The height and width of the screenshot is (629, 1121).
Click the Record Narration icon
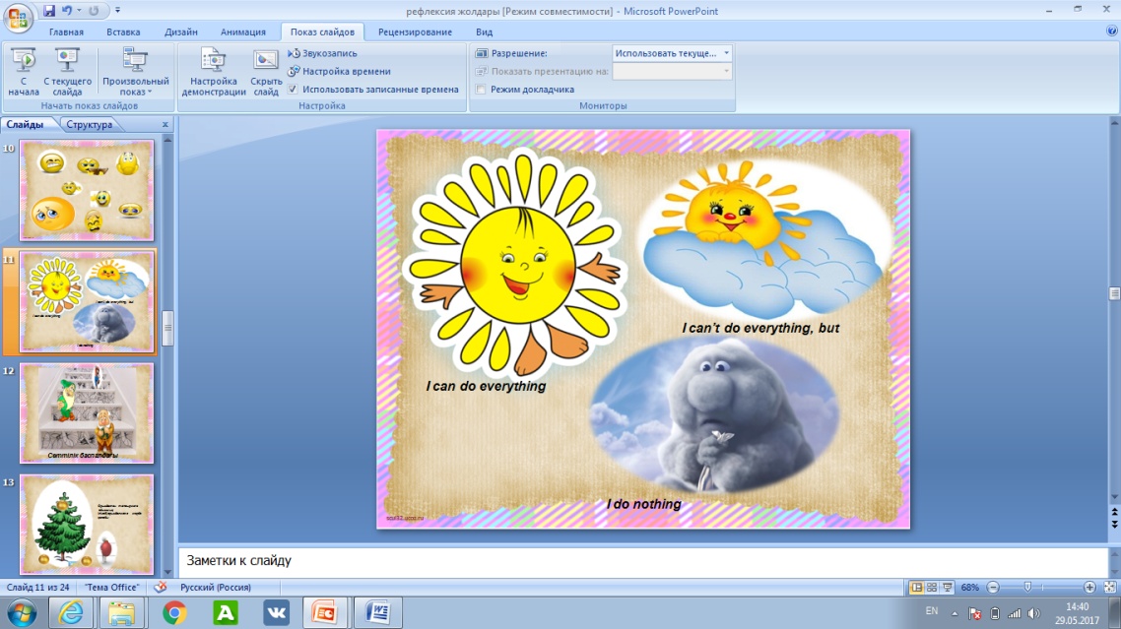pos(294,53)
